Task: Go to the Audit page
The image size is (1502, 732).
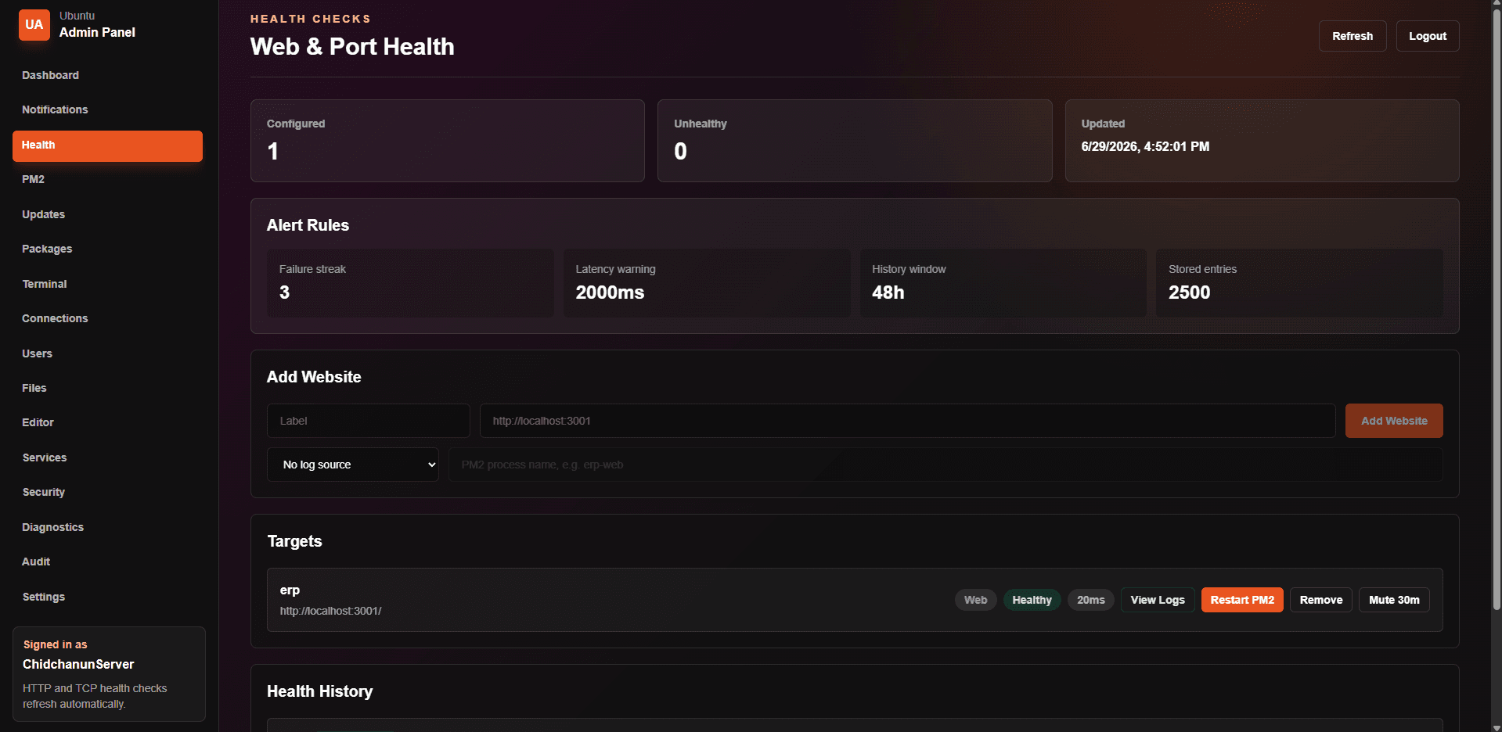Action: (x=36, y=562)
